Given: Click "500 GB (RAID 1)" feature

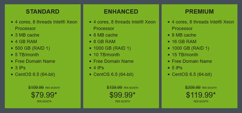Looking at the screenshot, I should [32, 48].
